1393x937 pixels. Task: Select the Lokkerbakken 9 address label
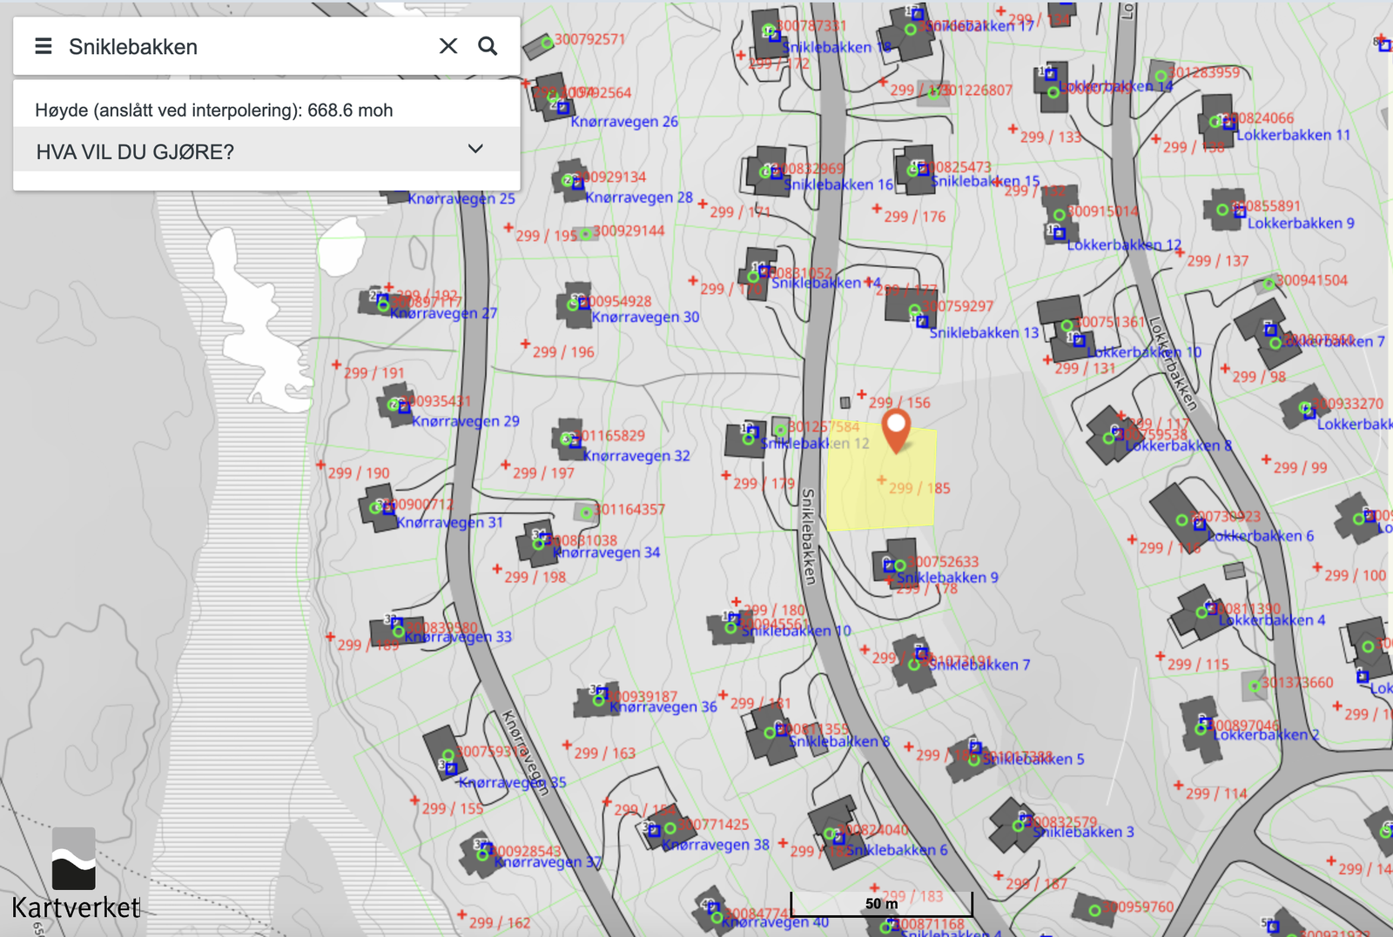click(1301, 224)
